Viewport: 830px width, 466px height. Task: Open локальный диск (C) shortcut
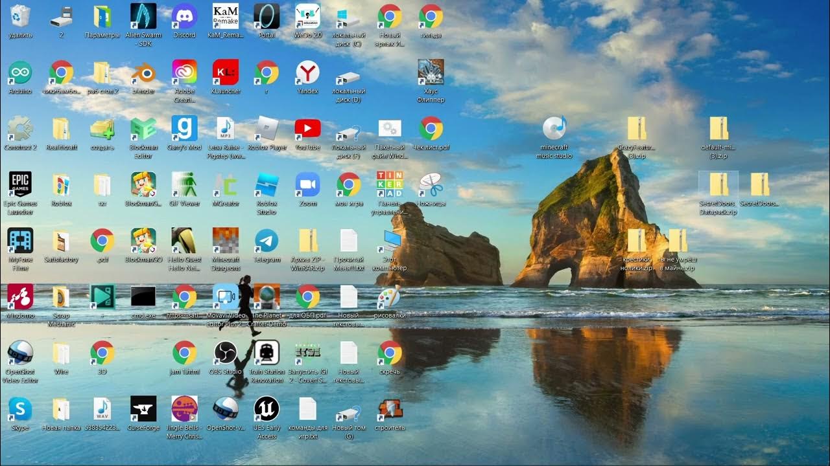348,16
